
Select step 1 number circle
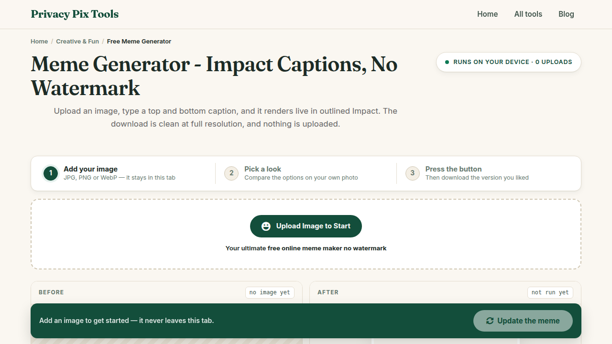pyautogui.click(x=51, y=173)
